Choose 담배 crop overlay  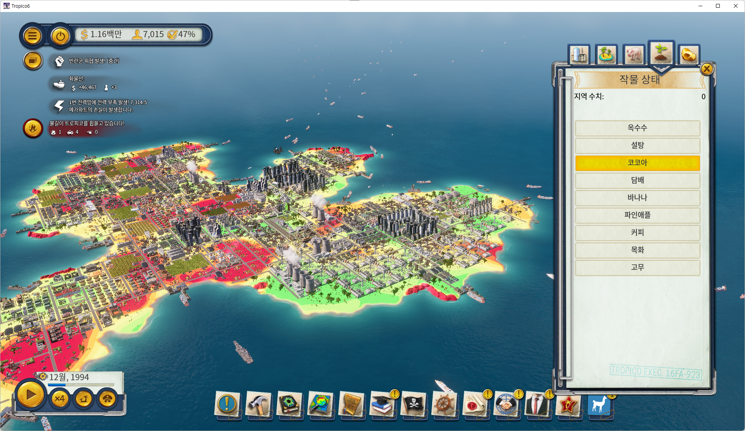click(638, 180)
